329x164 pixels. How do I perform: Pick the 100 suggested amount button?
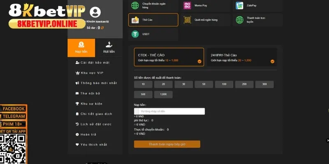click(224, 84)
